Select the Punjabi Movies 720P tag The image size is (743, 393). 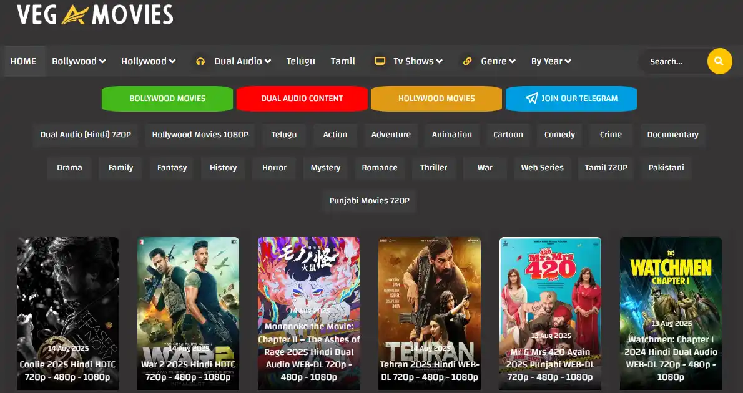[370, 201]
